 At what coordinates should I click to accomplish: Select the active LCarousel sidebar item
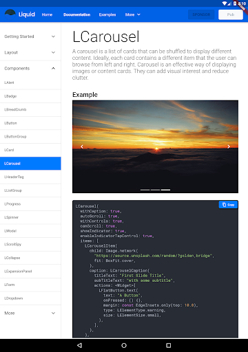[30, 164]
